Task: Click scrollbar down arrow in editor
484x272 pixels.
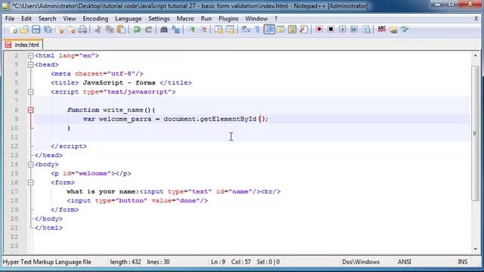Action: tap(476, 249)
